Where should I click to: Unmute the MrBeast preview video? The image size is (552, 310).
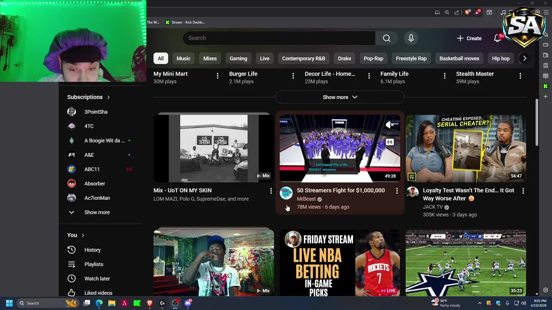click(390, 125)
